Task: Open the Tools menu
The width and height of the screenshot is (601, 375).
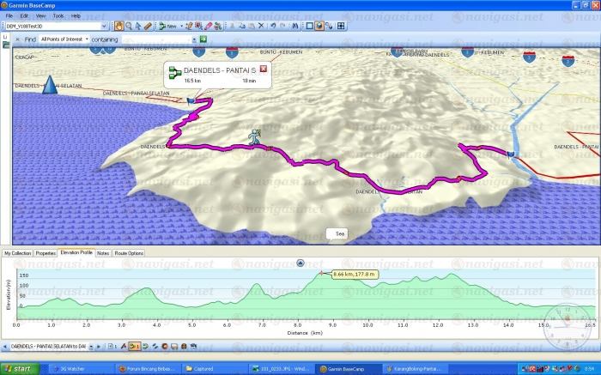Action: click(x=58, y=15)
